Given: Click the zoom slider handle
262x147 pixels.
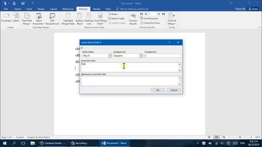Looking at the screenshot, I should pyautogui.click(x=240, y=137).
